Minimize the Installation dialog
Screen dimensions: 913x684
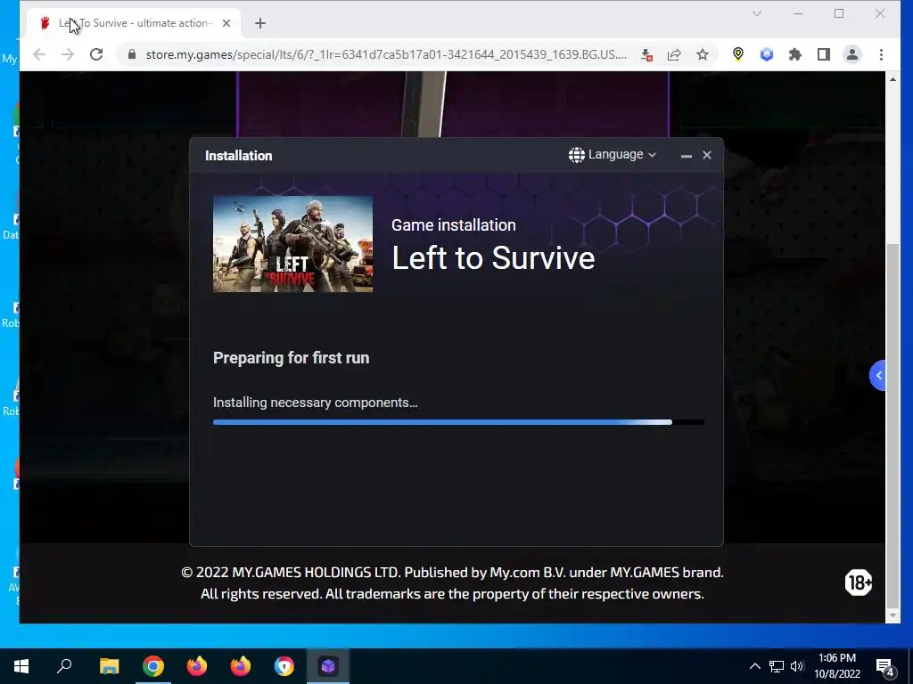[686, 155]
